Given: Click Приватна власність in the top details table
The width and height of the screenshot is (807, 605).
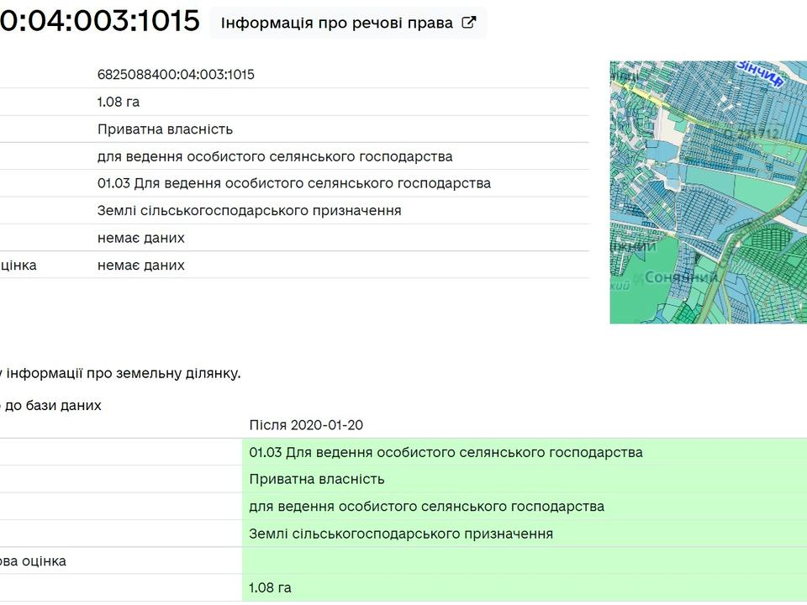Looking at the screenshot, I should pos(165,129).
